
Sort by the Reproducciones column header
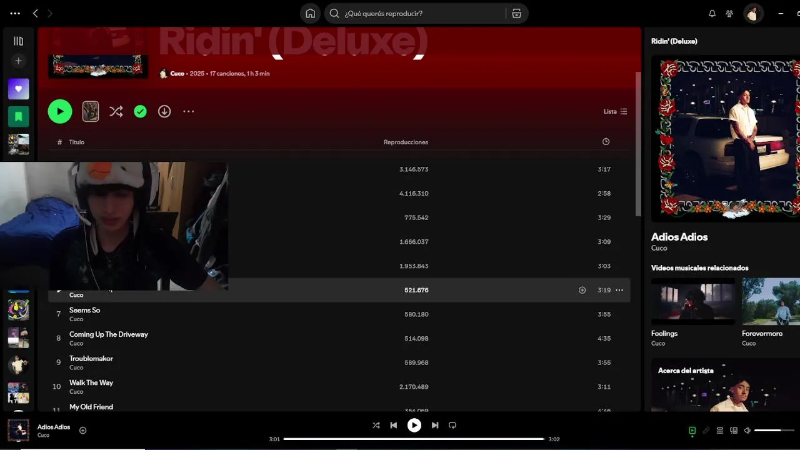point(406,142)
